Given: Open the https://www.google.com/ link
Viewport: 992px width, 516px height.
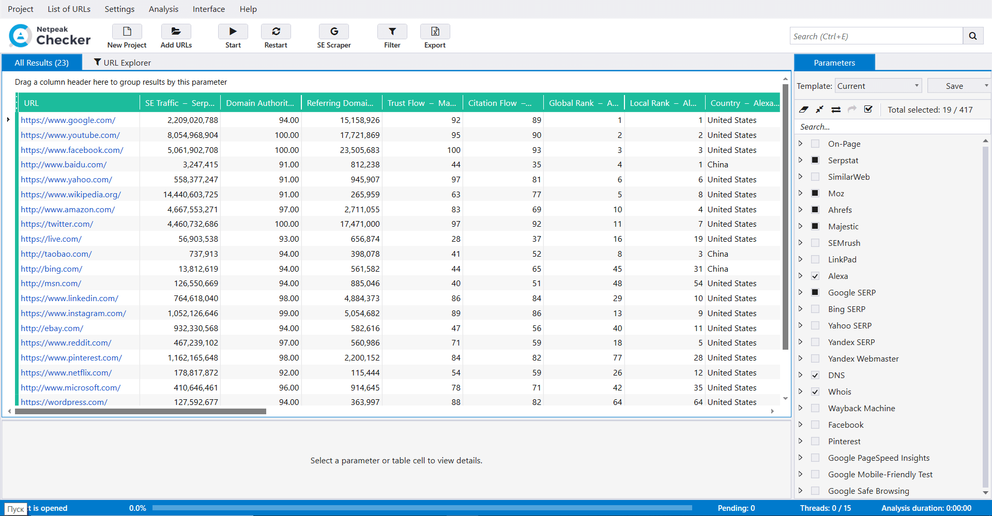Looking at the screenshot, I should [x=68, y=120].
